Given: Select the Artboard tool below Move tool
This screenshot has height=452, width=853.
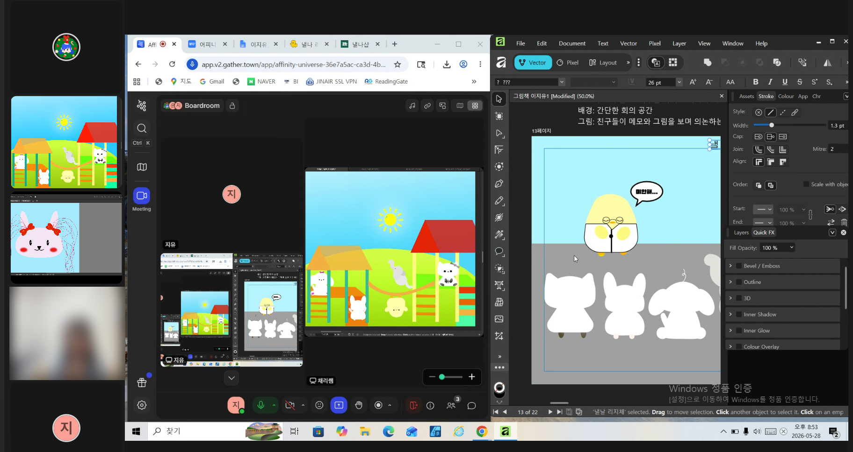Looking at the screenshot, I should pyautogui.click(x=499, y=116).
